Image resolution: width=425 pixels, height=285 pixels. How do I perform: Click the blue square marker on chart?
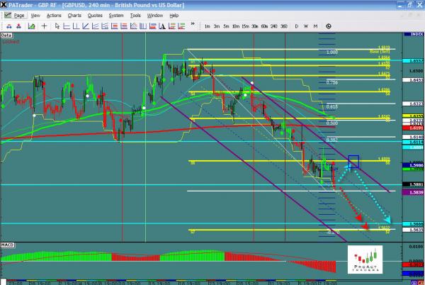pyautogui.click(x=353, y=161)
